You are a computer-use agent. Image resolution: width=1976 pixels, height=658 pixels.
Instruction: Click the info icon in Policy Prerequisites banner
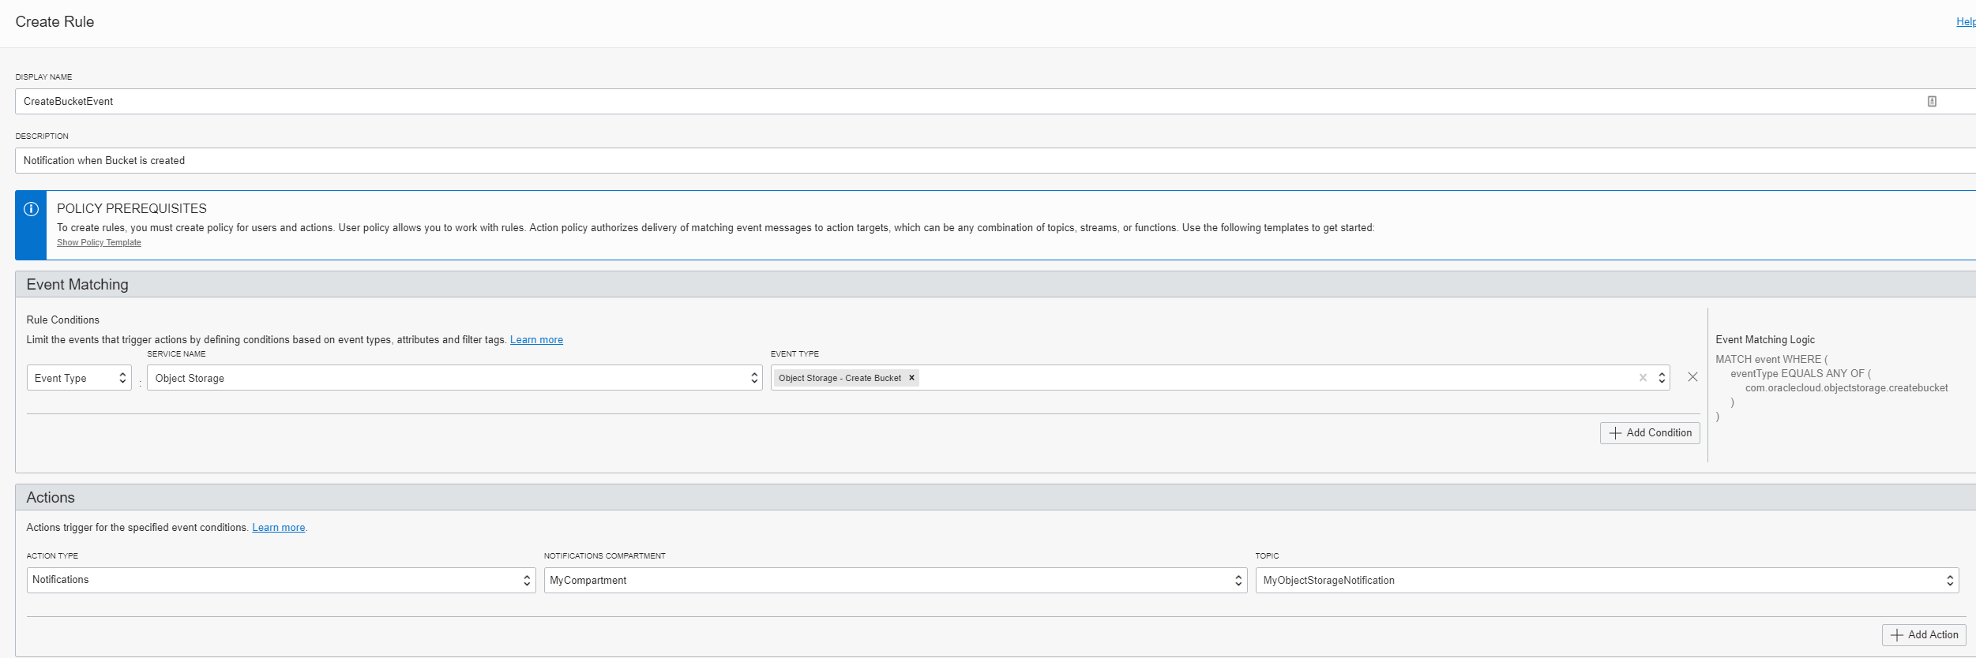31,209
